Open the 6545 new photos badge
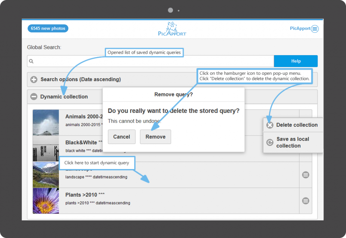 click(48, 28)
